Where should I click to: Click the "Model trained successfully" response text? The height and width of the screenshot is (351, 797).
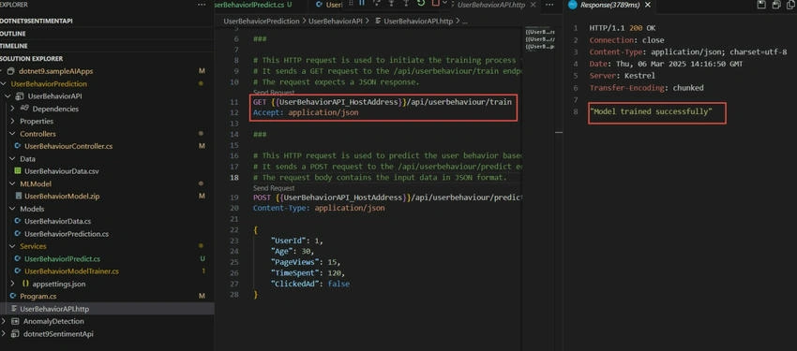click(x=651, y=111)
